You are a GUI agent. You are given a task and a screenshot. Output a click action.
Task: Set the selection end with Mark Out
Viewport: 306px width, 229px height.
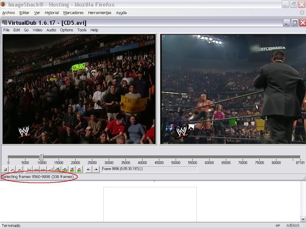[x=96, y=170]
